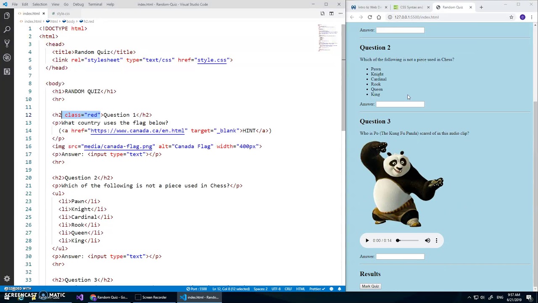Open the Selection menu
538x303 pixels.
40,4
